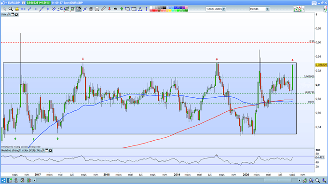Select the vertical measure bar tool
Screen dimensions: 328x184
click(x=146, y=9)
